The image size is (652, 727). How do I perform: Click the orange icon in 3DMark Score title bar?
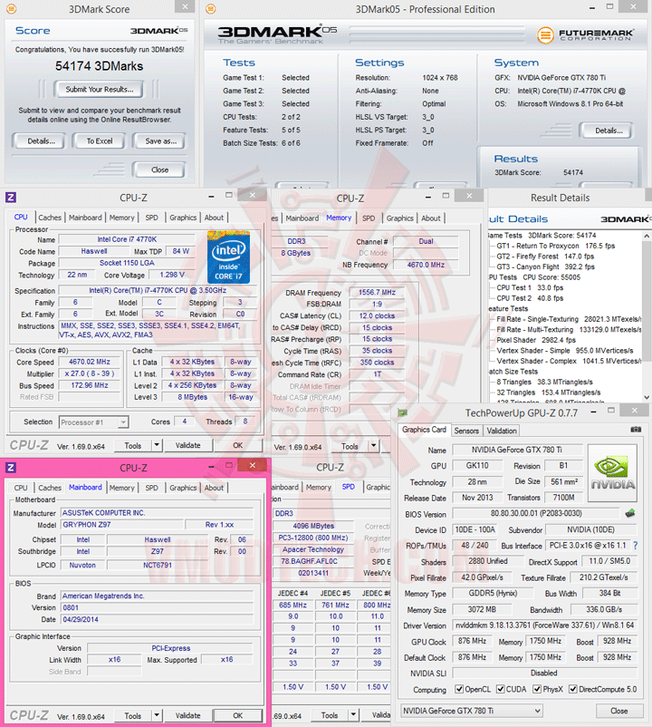pyautogui.click(x=12, y=9)
